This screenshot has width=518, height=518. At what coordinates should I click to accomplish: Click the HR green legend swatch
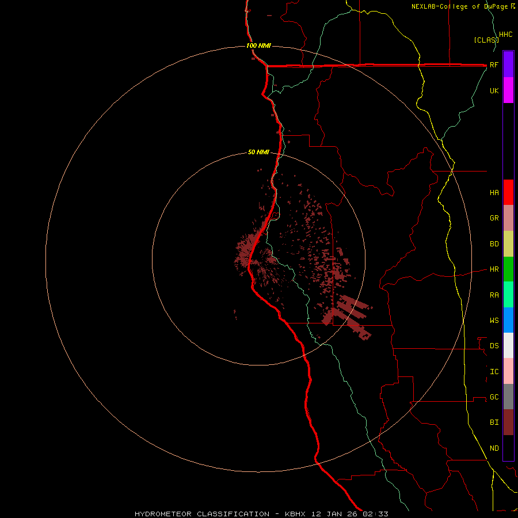(x=508, y=269)
